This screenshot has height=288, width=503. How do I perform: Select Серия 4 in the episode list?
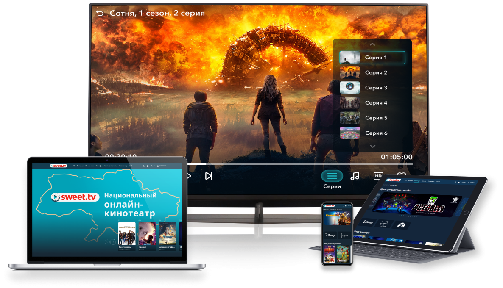[372, 103]
